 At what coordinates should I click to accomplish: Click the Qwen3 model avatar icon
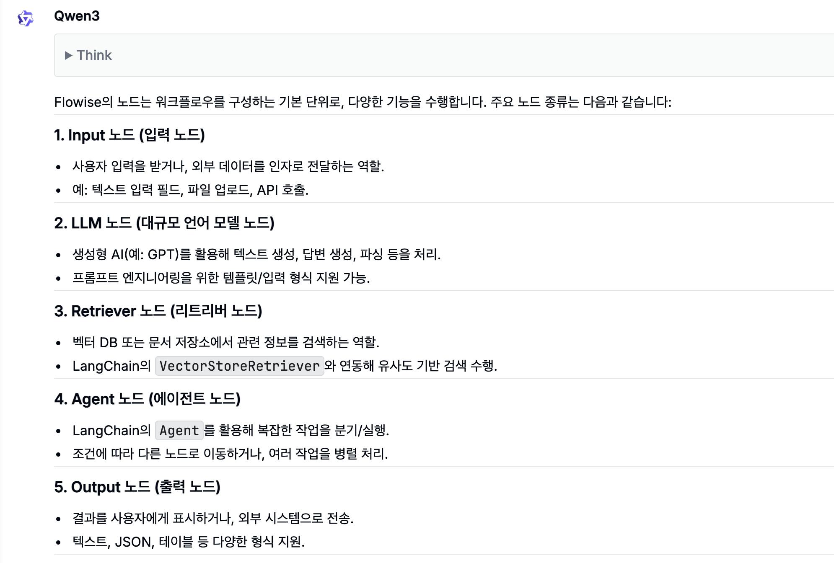(25, 18)
